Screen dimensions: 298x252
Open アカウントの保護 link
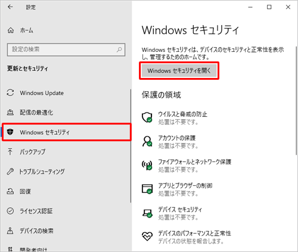177,138
